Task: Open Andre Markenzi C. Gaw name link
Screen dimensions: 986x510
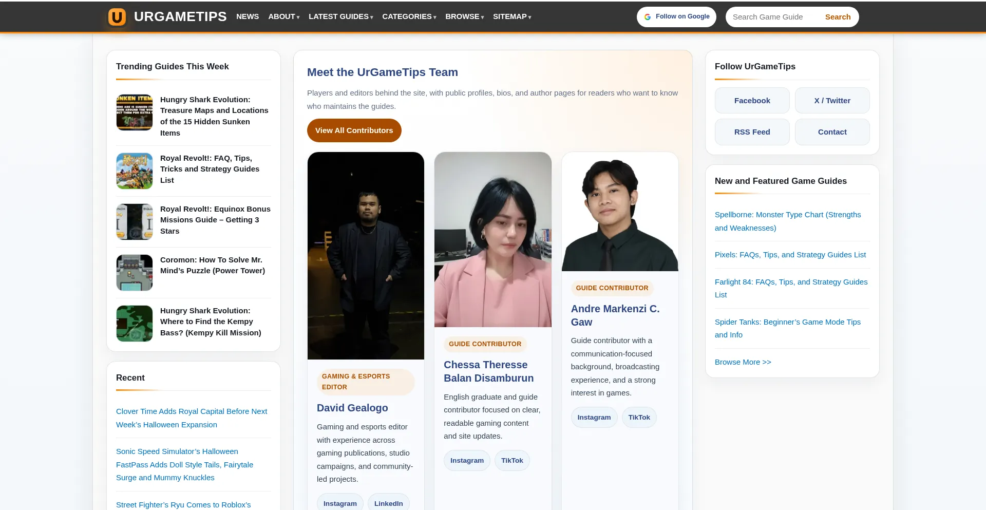Action: [x=615, y=315]
